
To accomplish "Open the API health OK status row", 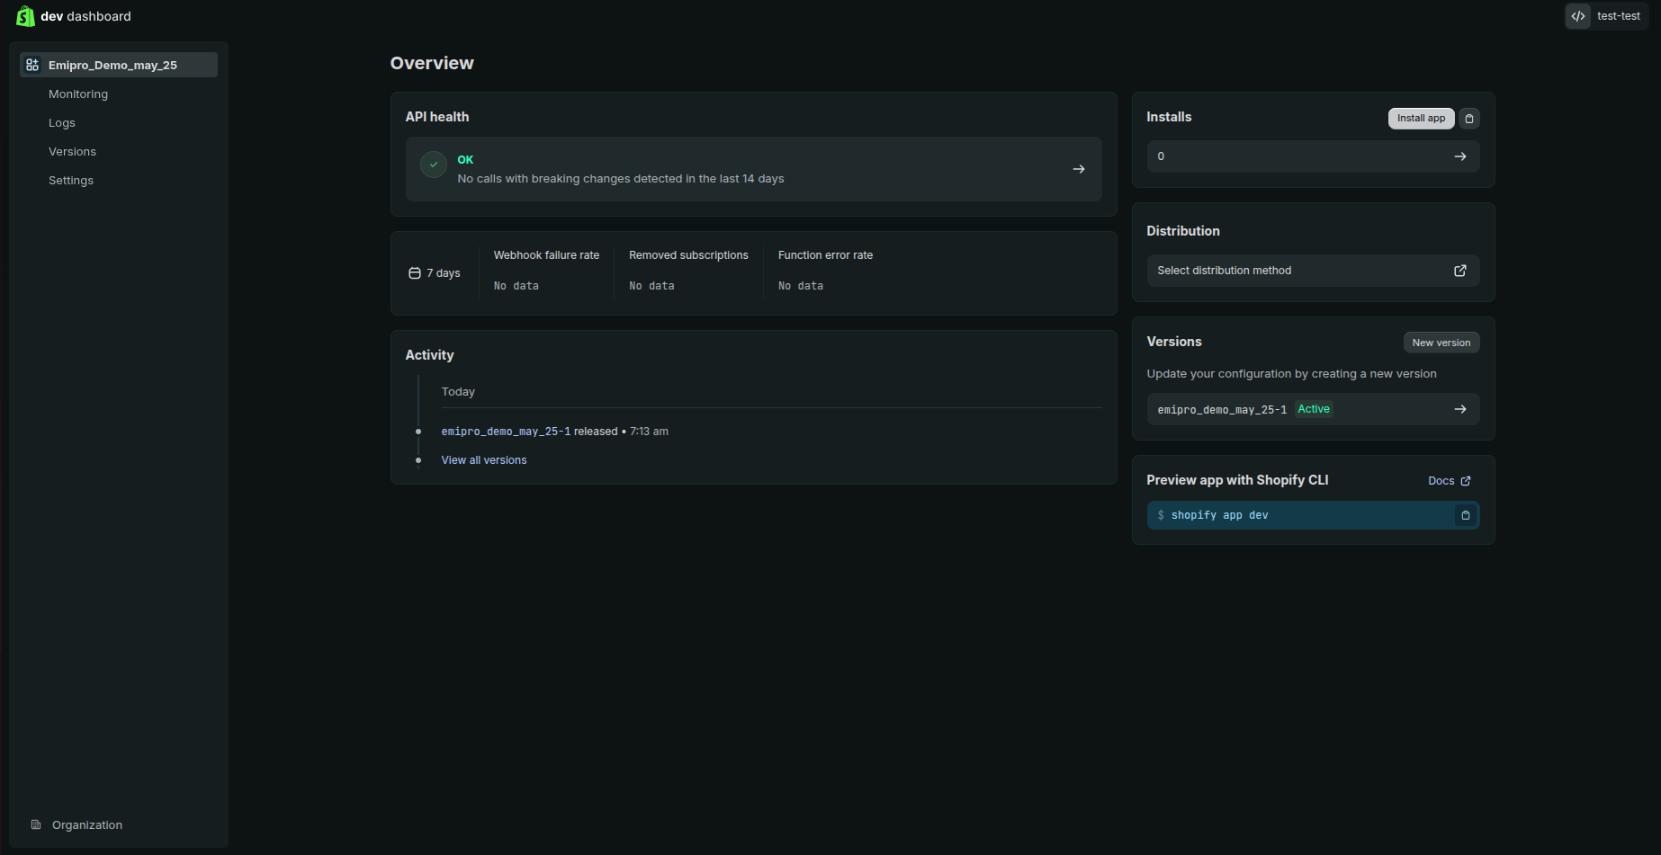I will coord(754,169).
